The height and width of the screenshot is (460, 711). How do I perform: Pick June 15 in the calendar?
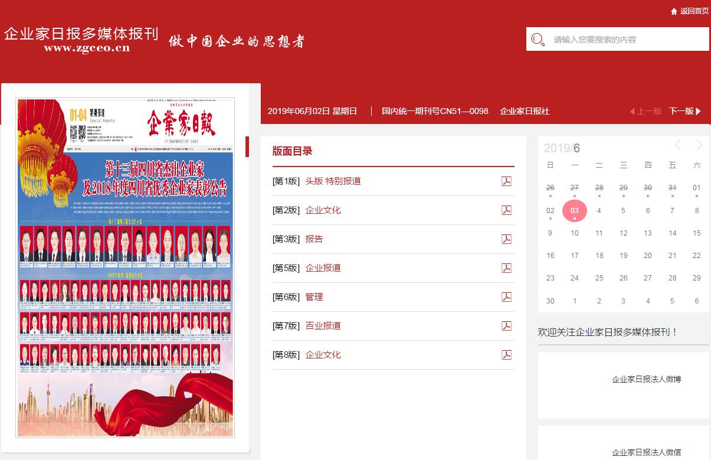pyautogui.click(x=696, y=233)
